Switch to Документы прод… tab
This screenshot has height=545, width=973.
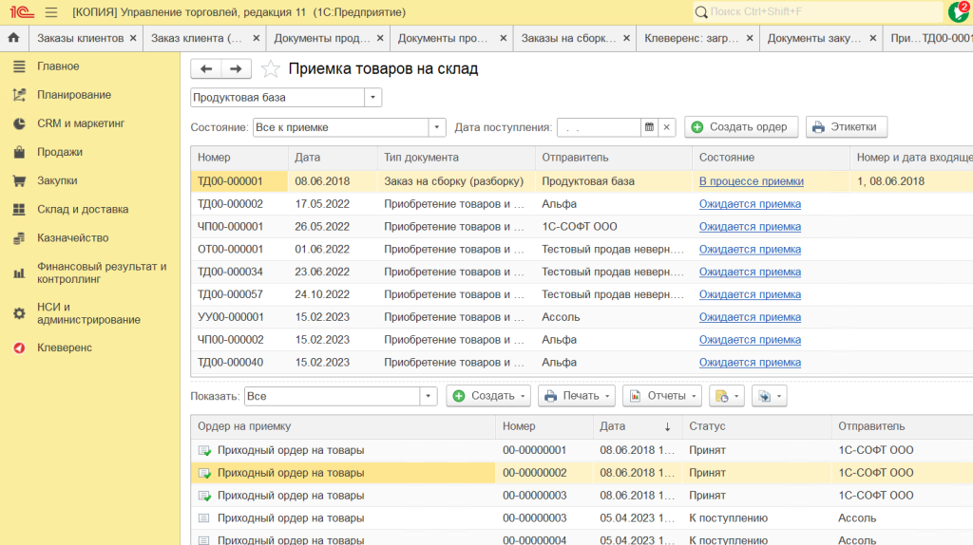click(322, 38)
